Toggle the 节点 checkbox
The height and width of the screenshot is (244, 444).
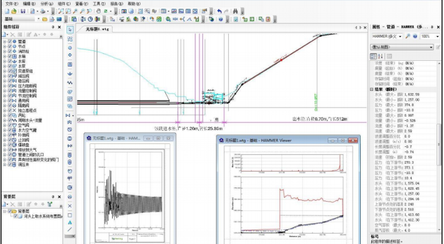coord(10,46)
